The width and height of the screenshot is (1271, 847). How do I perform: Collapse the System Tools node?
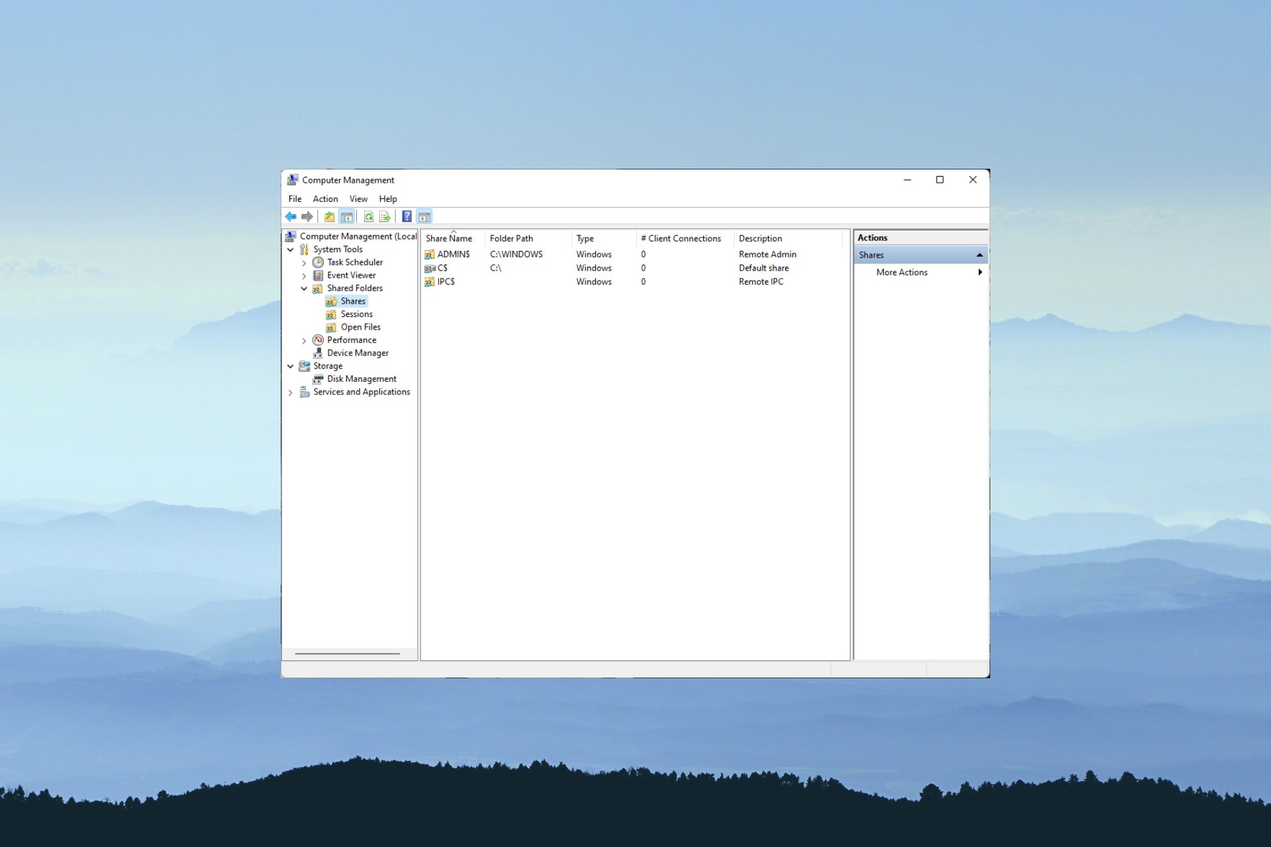coord(291,249)
